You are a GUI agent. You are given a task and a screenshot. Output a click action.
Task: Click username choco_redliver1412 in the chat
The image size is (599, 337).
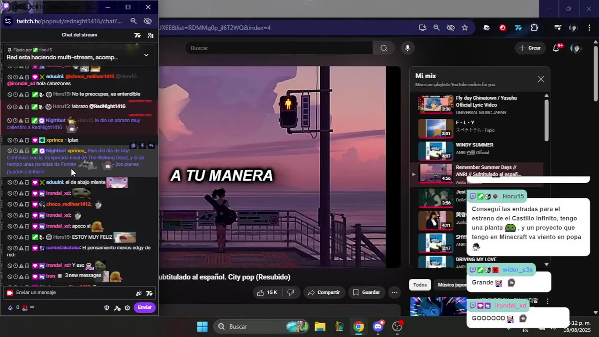tap(68, 204)
